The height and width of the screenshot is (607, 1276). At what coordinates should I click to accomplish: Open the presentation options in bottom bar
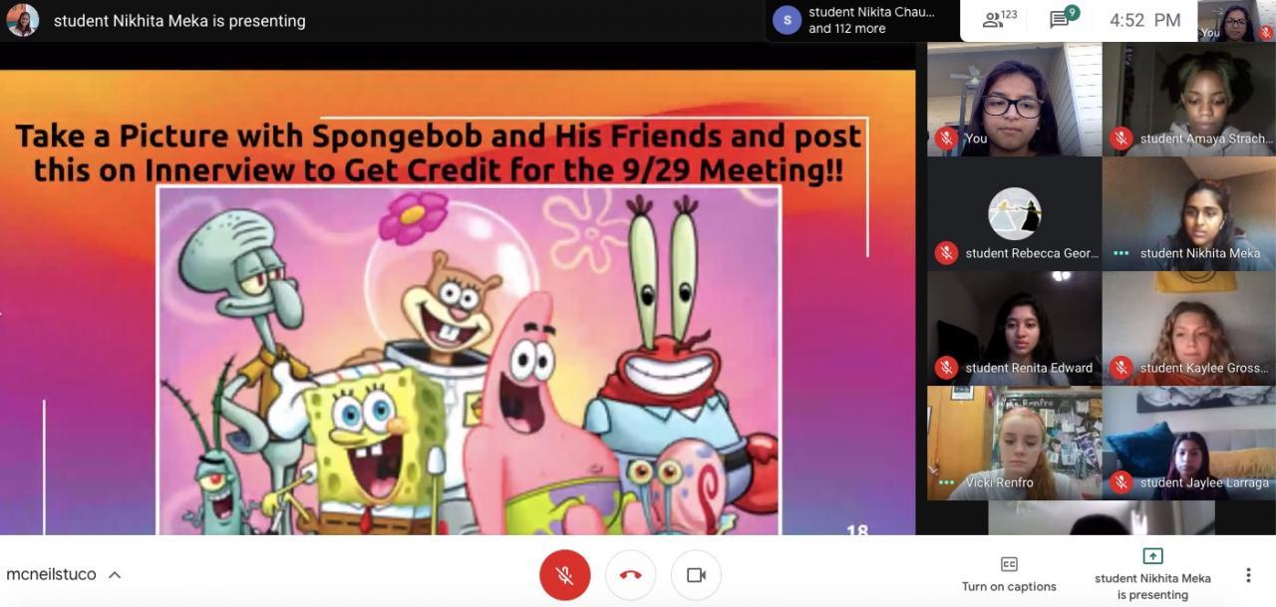click(1152, 575)
